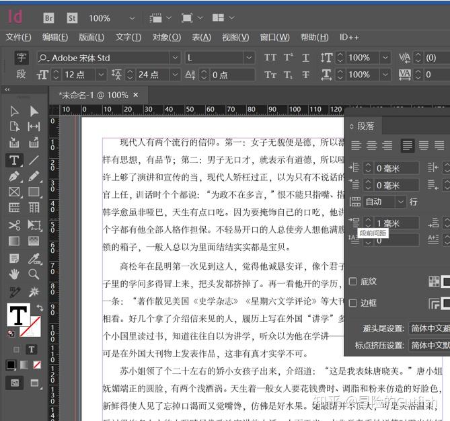The width and height of the screenshot is (450, 421).
Task: Open the zoom level 100% dropdown
Action: click(132, 18)
